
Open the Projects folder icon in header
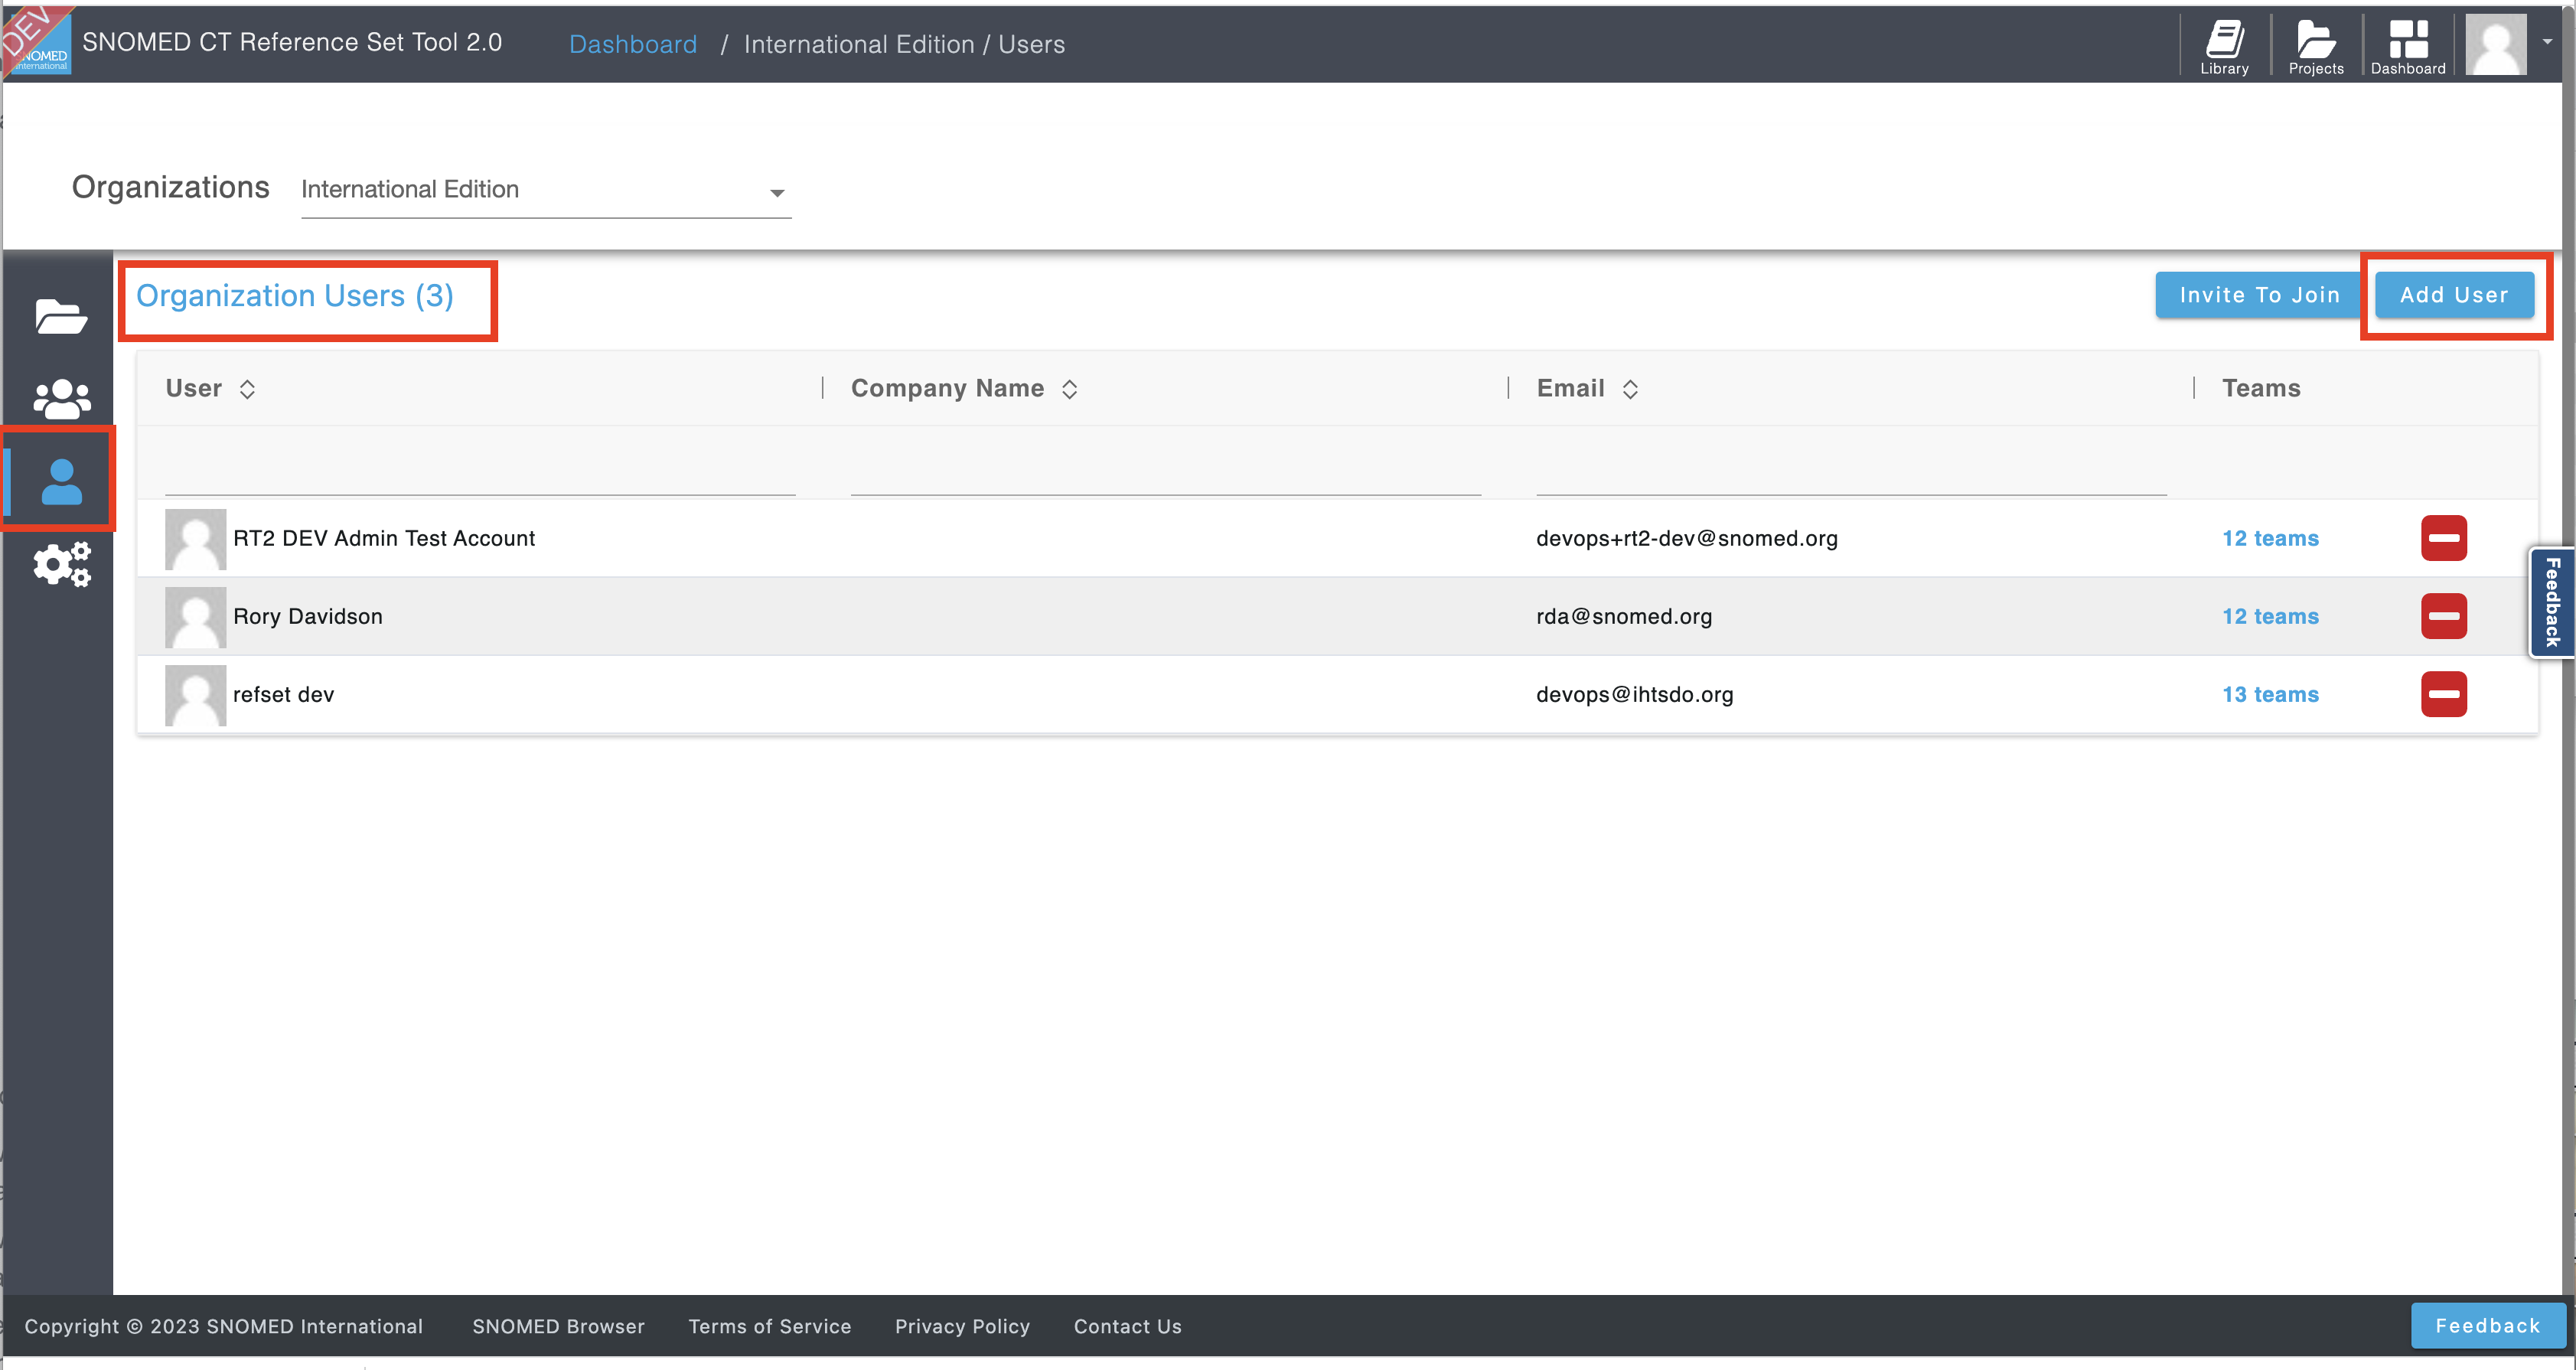pos(2316,46)
